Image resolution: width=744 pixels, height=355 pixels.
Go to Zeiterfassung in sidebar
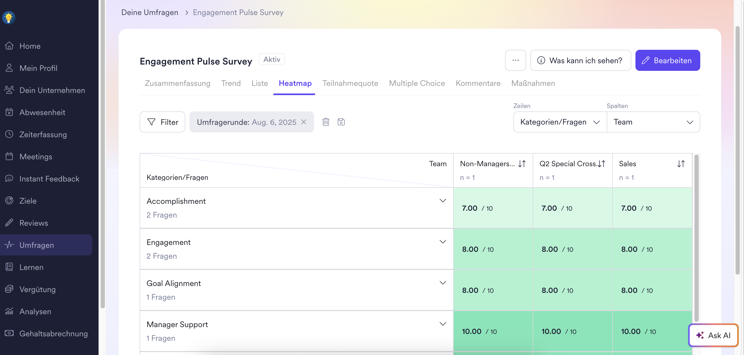pos(43,135)
